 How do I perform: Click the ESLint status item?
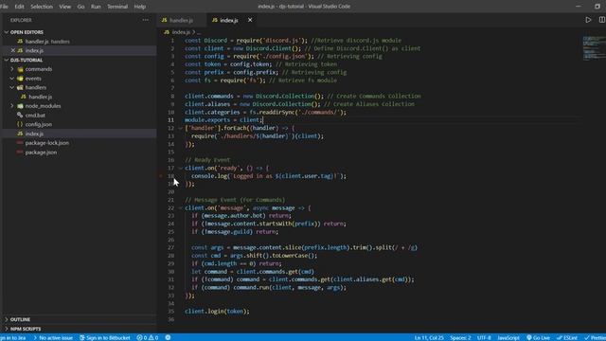[x=567, y=337]
